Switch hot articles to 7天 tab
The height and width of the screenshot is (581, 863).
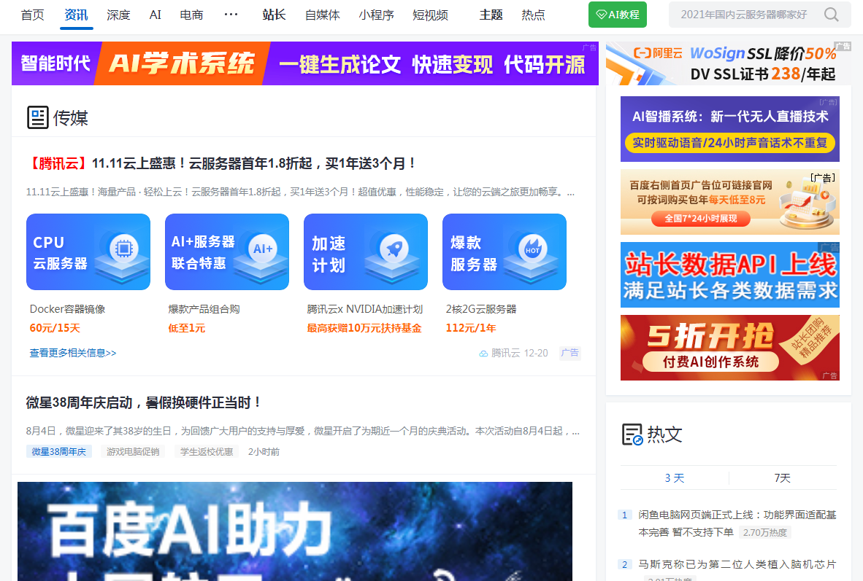coord(782,477)
